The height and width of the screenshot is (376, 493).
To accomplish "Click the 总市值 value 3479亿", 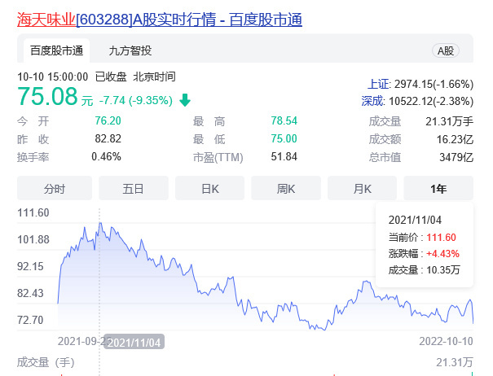I will 456,156.
